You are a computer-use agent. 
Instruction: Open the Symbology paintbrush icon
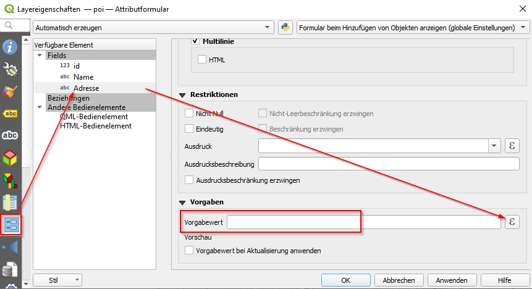click(x=10, y=91)
